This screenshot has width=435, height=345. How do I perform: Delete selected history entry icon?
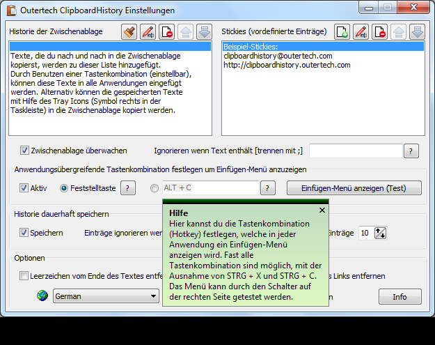167,31
